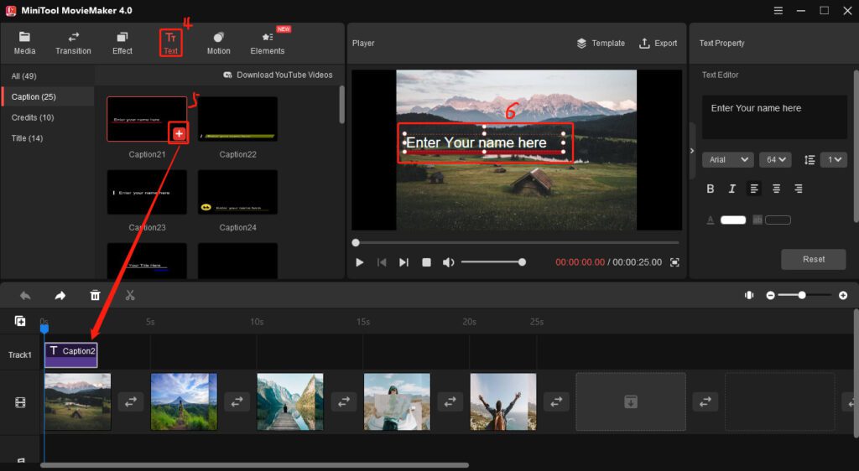
Task: Mute the player volume speaker icon
Action: 448,262
